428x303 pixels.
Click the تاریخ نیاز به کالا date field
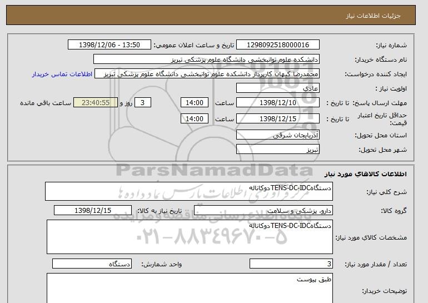point(93,211)
